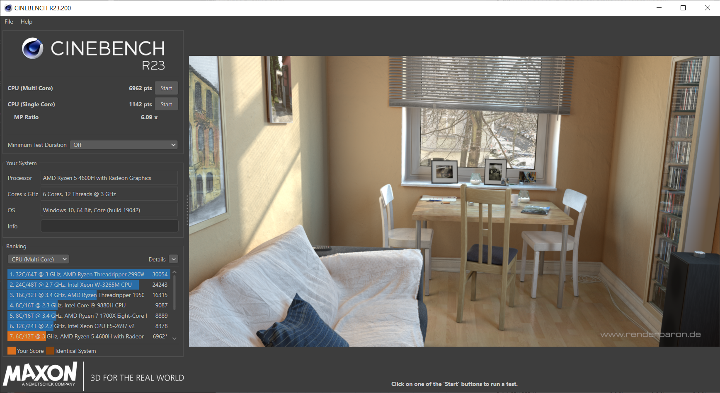720x393 pixels.
Task: Click the brown Identical System swatch
Action: pyautogui.click(x=50, y=351)
